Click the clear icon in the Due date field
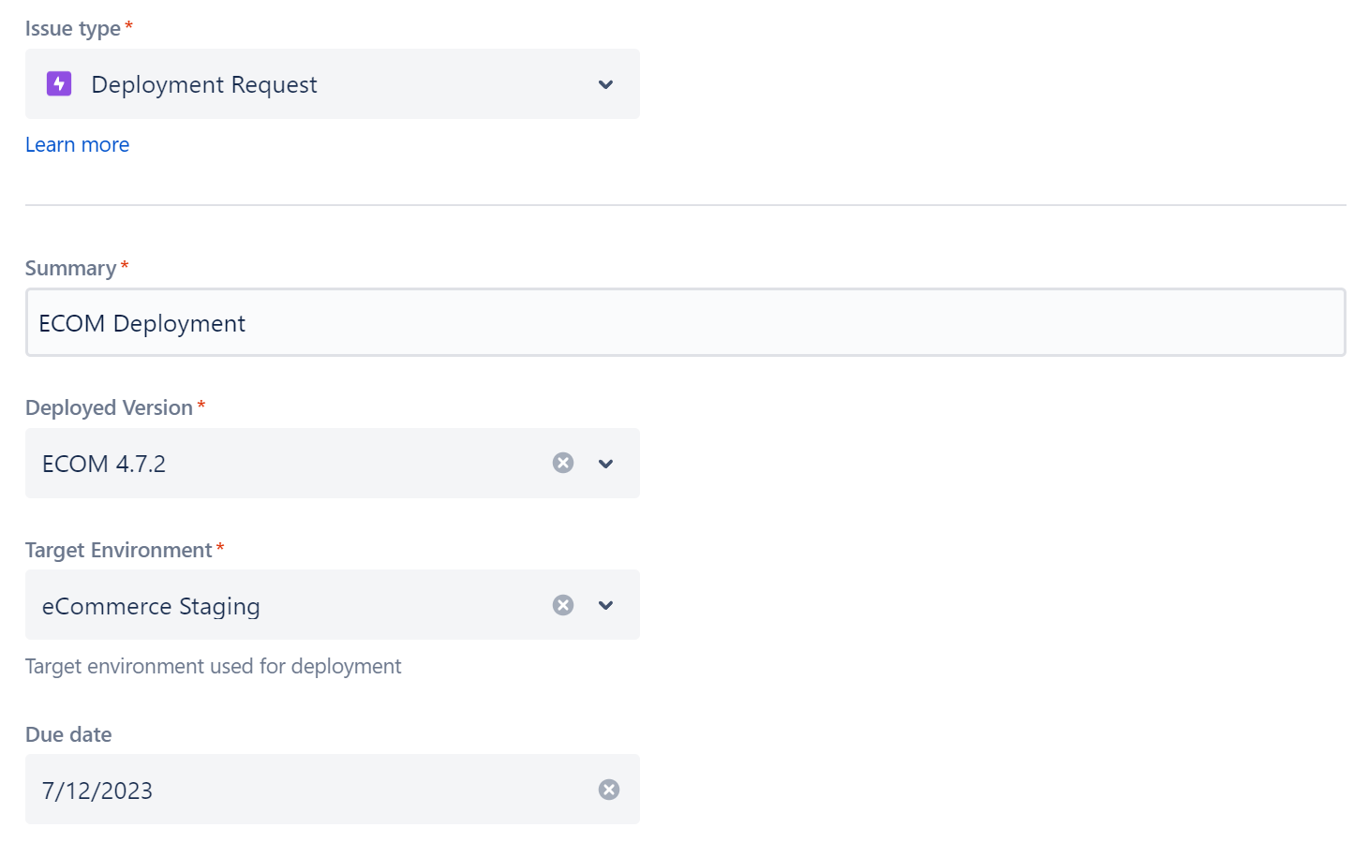 point(608,790)
